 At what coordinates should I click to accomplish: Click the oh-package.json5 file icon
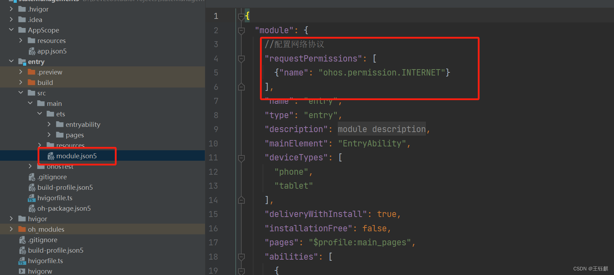click(32, 209)
